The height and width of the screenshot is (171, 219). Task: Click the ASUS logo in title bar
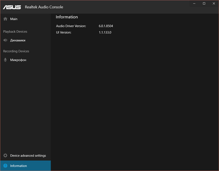tap(12, 7)
